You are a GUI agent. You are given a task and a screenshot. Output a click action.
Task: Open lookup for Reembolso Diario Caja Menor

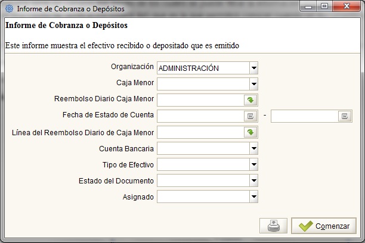click(x=250, y=100)
